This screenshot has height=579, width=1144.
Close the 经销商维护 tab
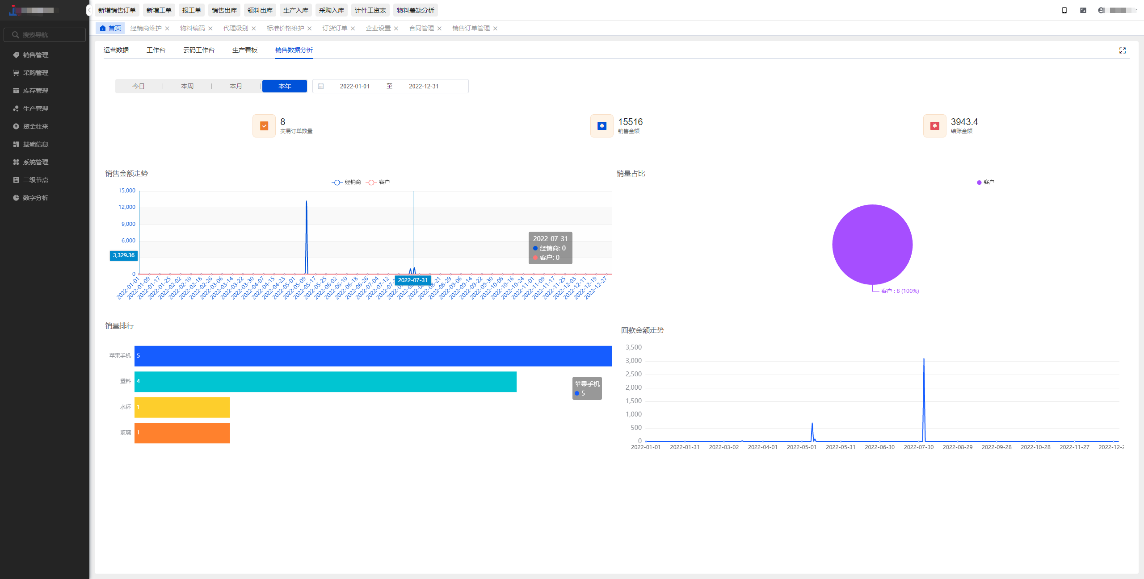pyautogui.click(x=167, y=29)
